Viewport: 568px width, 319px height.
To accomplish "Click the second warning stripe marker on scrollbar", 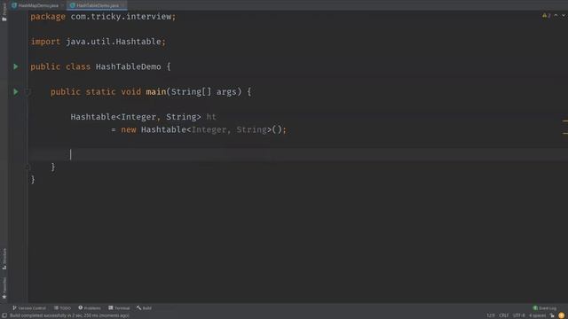I will (x=565, y=134).
